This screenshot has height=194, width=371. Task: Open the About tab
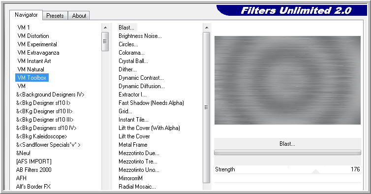coord(79,16)
